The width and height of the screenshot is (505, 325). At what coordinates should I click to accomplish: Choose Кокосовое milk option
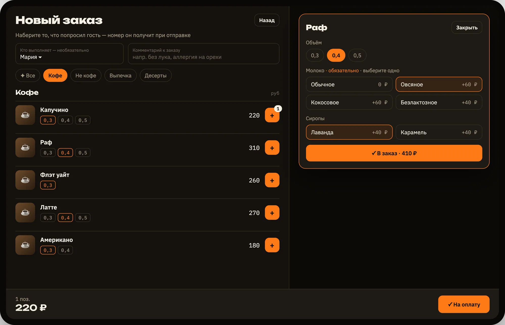349,102
